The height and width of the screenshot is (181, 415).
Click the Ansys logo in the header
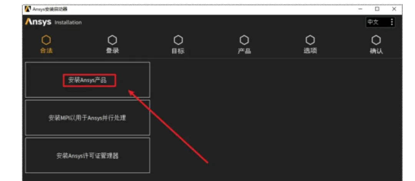tap(38, 22)
